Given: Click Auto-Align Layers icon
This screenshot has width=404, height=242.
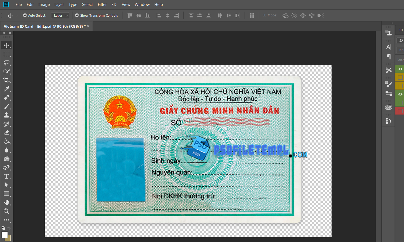Looking at the screenshot, I should [252, 16].
